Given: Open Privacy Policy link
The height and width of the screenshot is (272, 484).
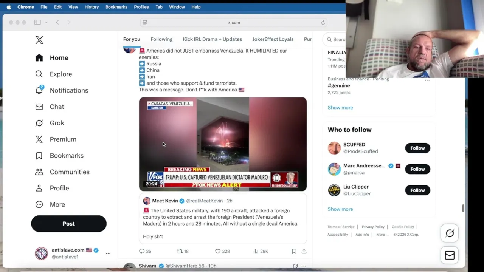Looking at the screenshot, I should [x=373, y=227].
